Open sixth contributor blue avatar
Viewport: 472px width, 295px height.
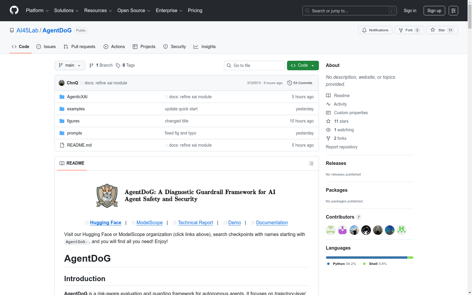pos(390,230)
